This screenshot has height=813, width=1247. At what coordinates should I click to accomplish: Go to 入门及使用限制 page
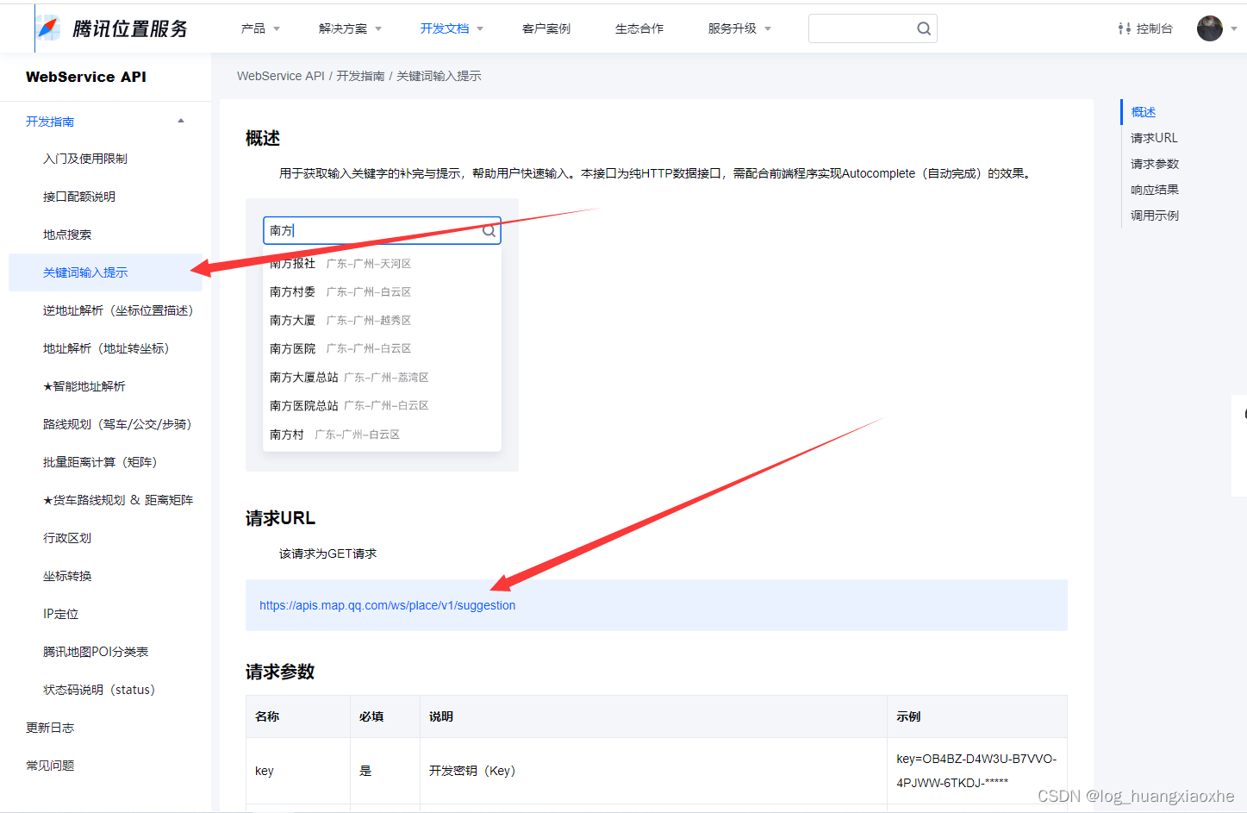point(85,159)
